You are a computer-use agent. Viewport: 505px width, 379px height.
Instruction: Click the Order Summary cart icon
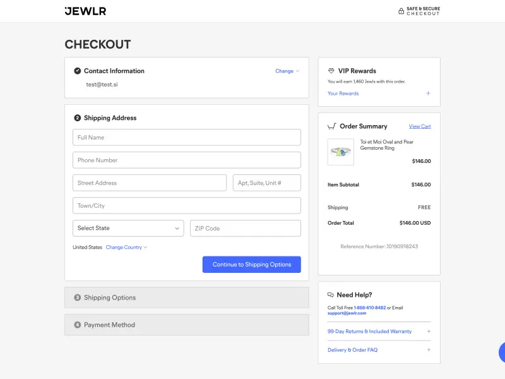click(x=332, y=126)
